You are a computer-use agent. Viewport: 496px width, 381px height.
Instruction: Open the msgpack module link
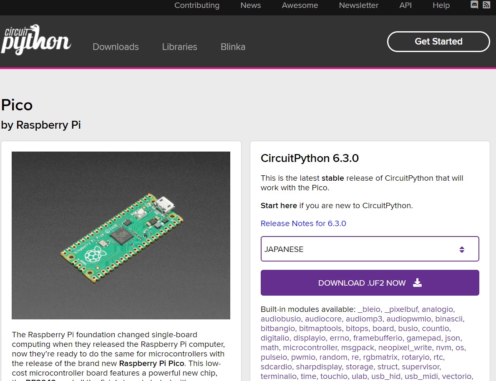click(x=358, y=348)
